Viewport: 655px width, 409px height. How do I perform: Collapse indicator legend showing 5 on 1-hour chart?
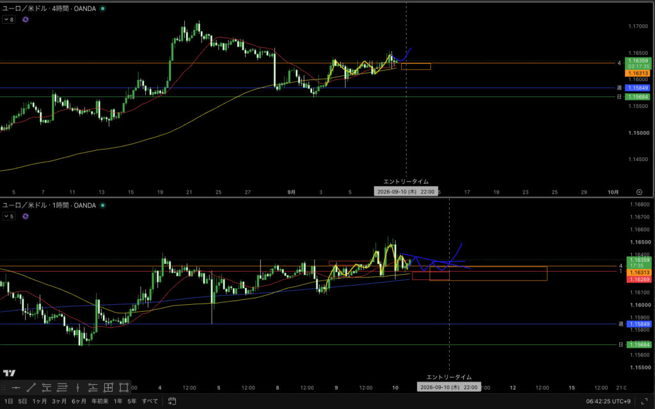(x=9, y=216)
